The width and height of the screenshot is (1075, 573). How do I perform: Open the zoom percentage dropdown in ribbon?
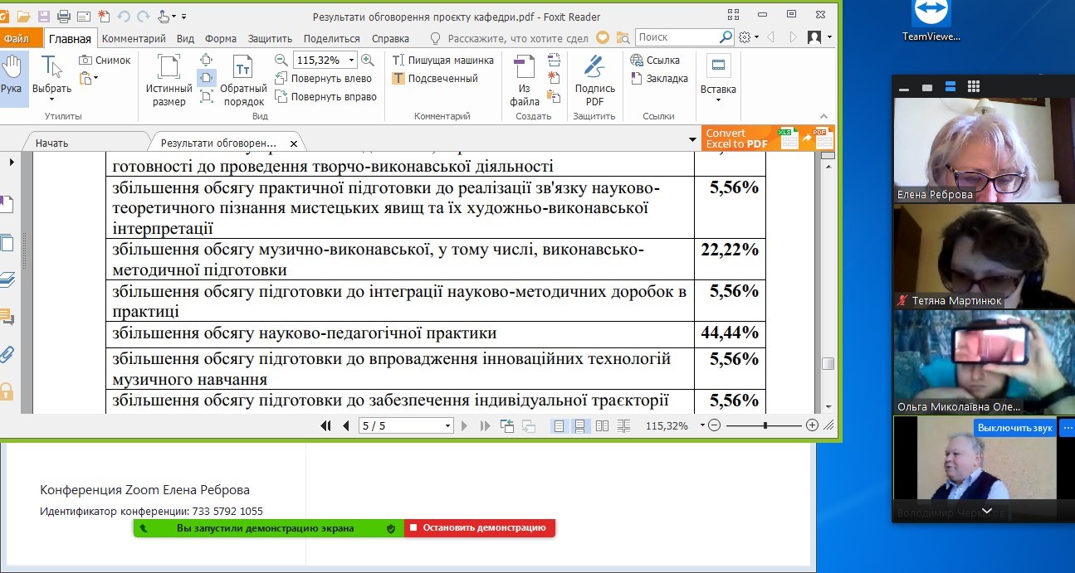point(352,60)
